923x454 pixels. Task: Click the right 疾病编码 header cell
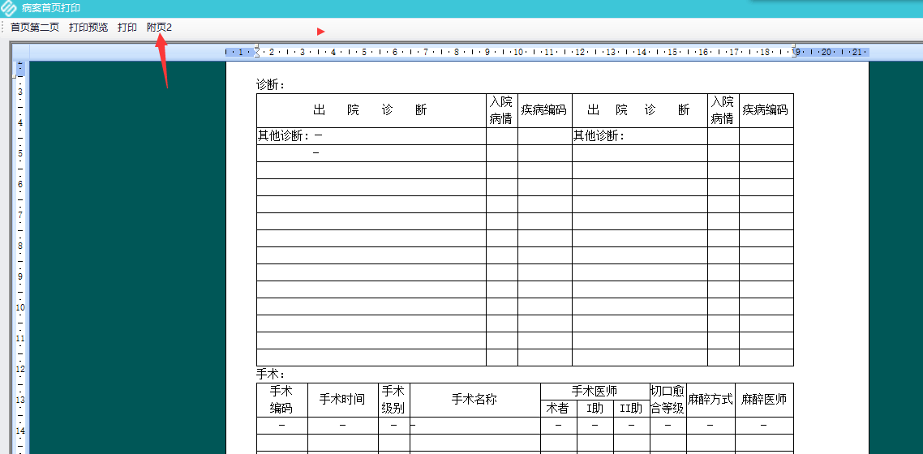pyautogui.click(x=766, y=110)
